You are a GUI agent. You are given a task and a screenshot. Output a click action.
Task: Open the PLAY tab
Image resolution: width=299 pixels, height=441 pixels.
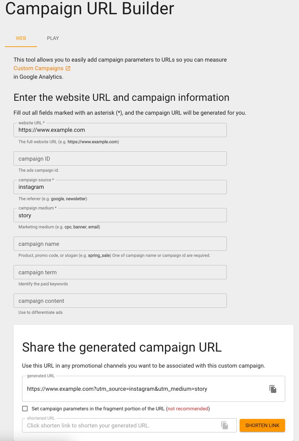53,38
